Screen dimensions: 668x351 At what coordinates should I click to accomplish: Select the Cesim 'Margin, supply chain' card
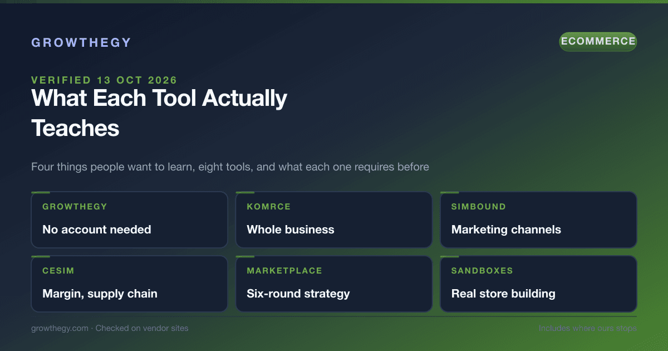click(x=129, y=284)
